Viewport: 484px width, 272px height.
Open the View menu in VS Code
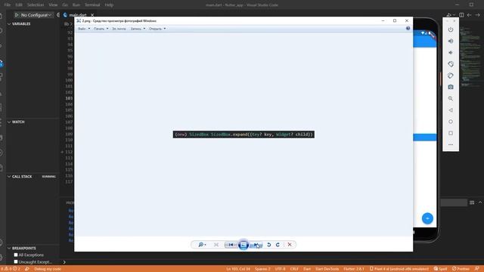[53, 5]
